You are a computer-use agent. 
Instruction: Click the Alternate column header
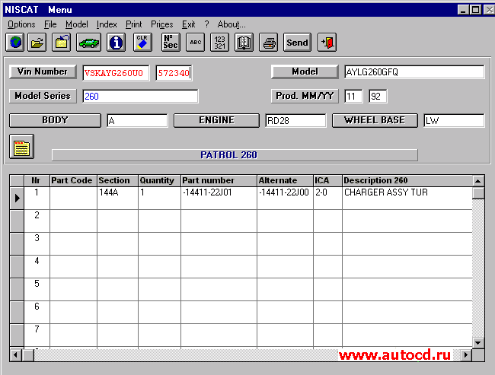coord(285,180)
